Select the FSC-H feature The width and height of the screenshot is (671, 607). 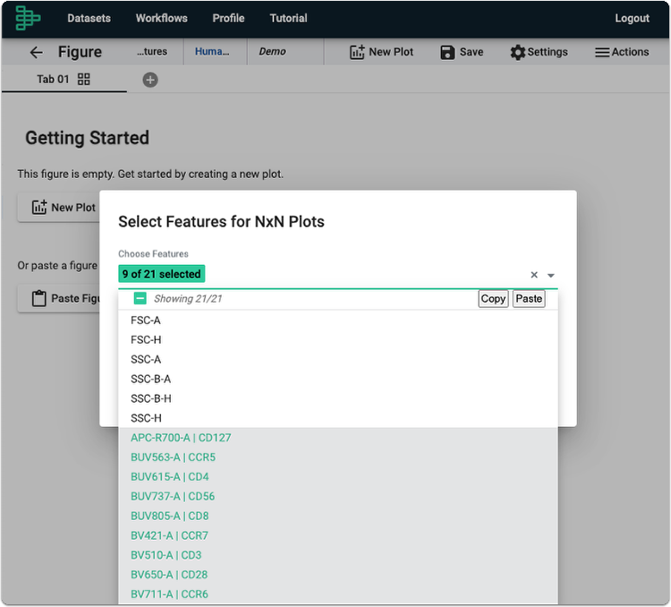pyautogui.click(x=338, y=340)
